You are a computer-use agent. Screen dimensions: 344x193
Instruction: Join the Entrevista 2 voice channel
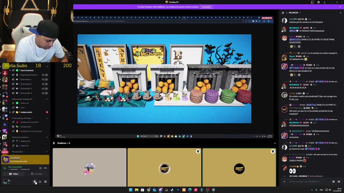coord(30,84)
